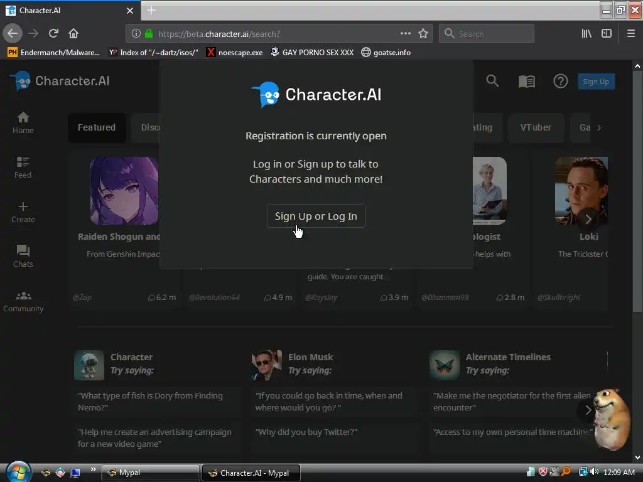Image resolution: width=643 pixels, height=482 pixels.
Task: Click the taskbar speaker volume icon
Action: (594, 472)
